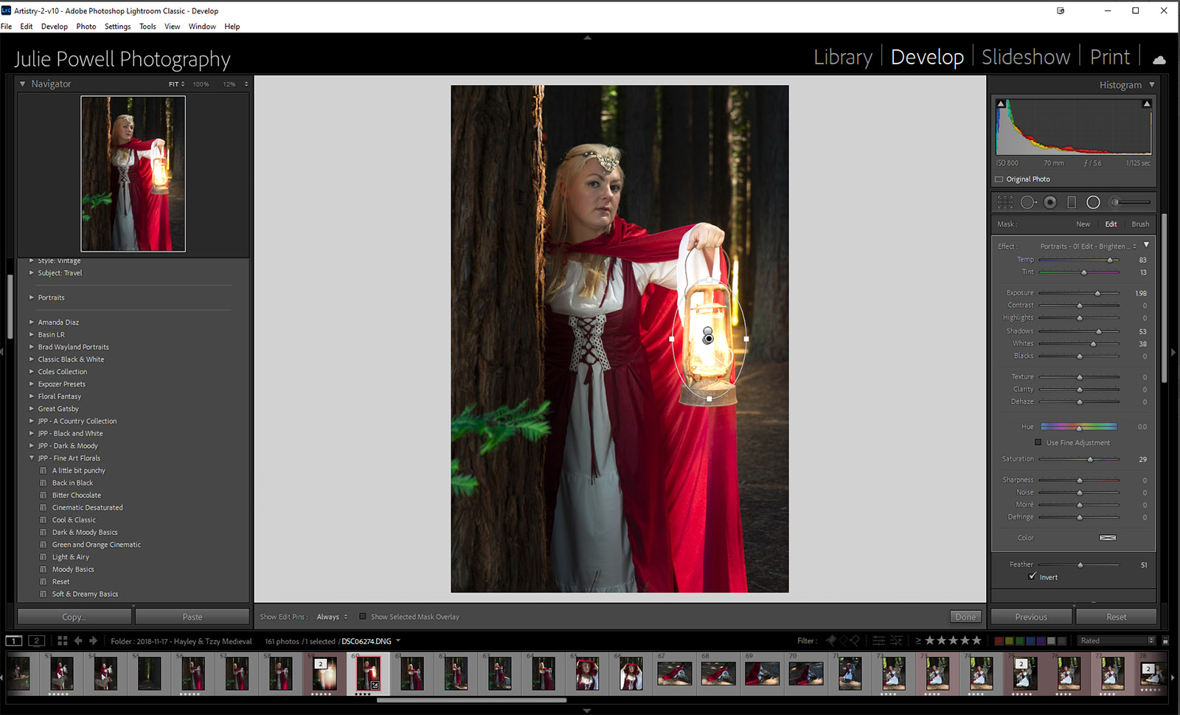1180x715 pixels.
Task: Enable the Original Photo checkbox
Action: pos(999,179)
